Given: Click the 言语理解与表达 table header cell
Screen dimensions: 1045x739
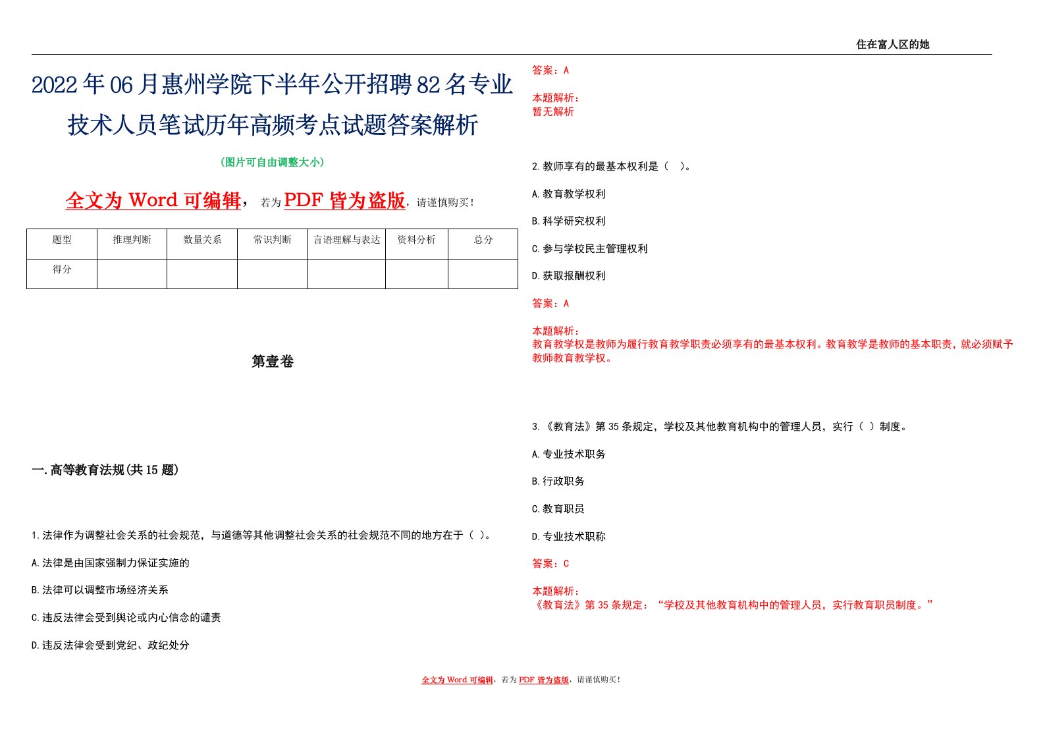Looking at the screenshot, I should pyautogui.click(x=346, y=244).
